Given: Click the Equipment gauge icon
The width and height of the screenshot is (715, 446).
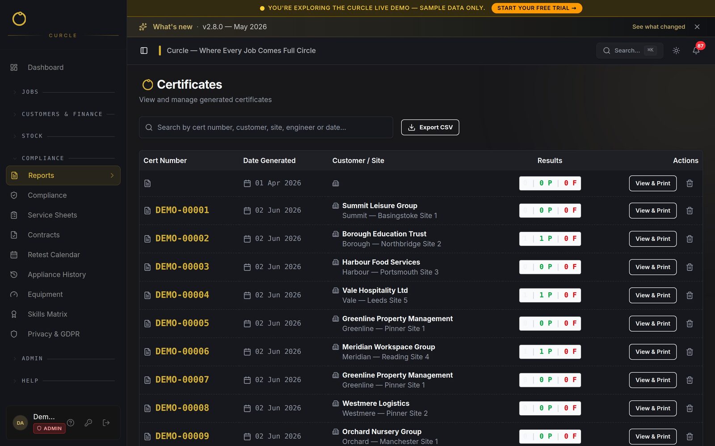Looking at the screenshot, I should 14,294.
